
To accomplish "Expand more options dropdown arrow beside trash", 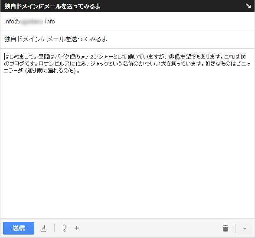I will pyautogui.click(x=245, y=228).
